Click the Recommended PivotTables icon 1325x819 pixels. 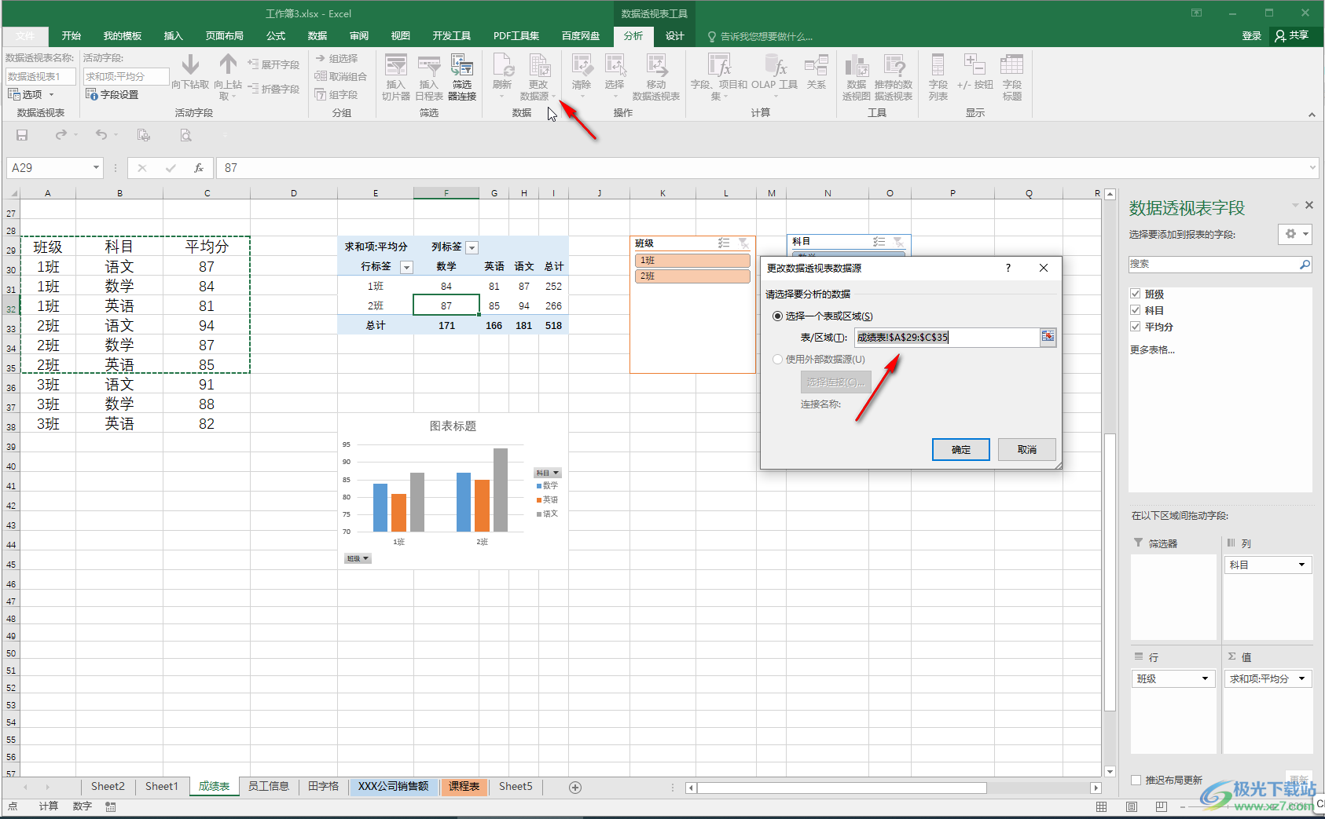pos(894,66)
